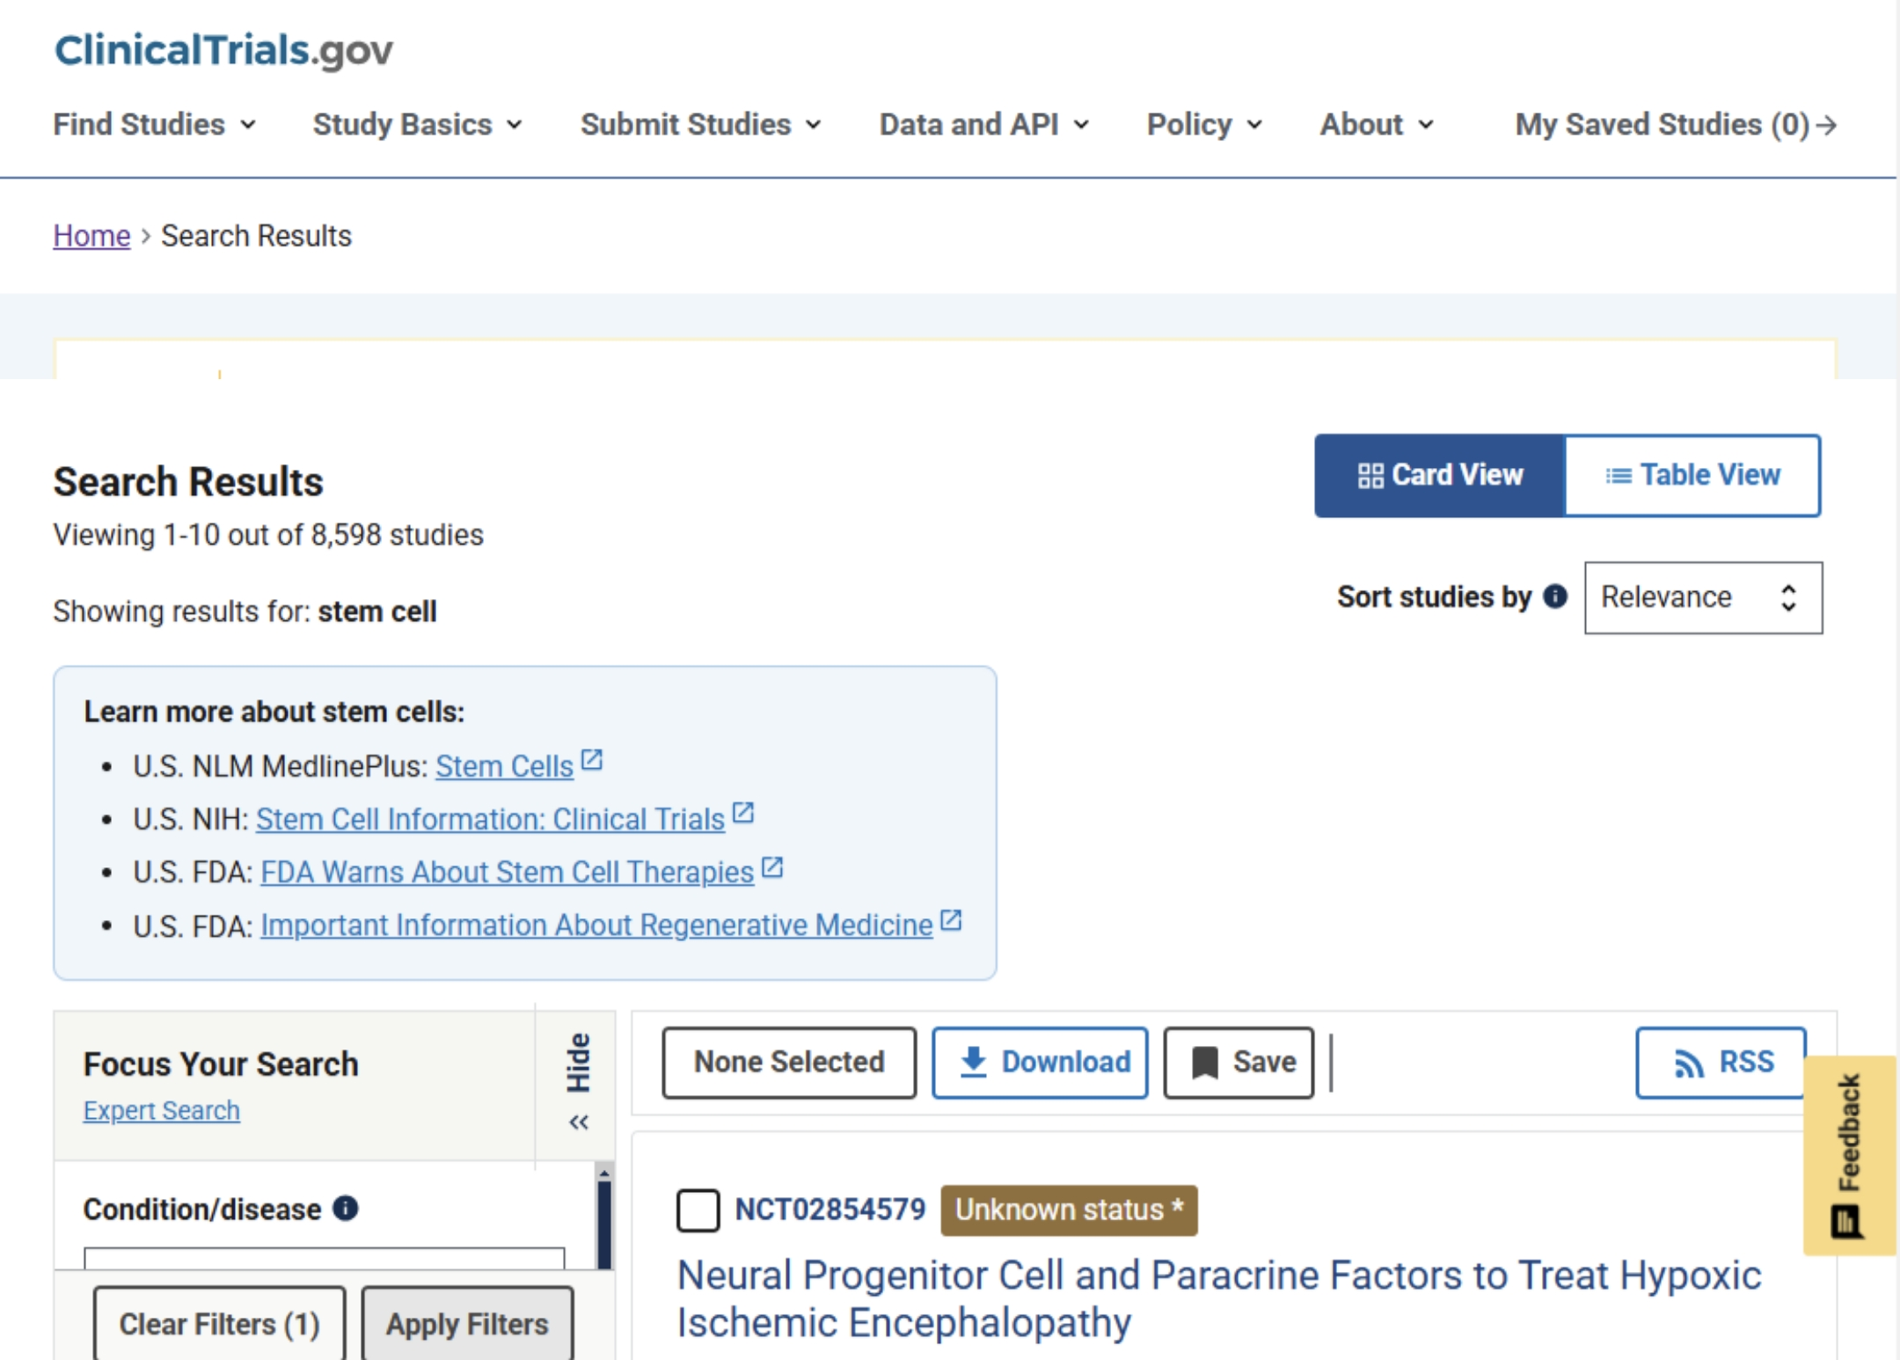The height and width of the screenshot is (1360, 1900).
Task: Open the Feedback side tab
Action: click(1849, 1154)
